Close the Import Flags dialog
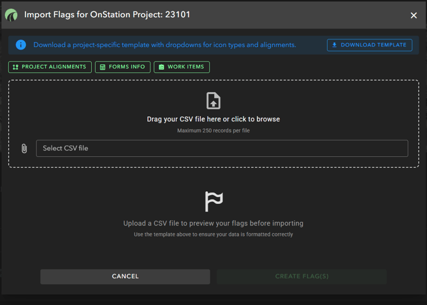Image resolution: width=427 pixels, height=305 pixels. tap(414, 16)
